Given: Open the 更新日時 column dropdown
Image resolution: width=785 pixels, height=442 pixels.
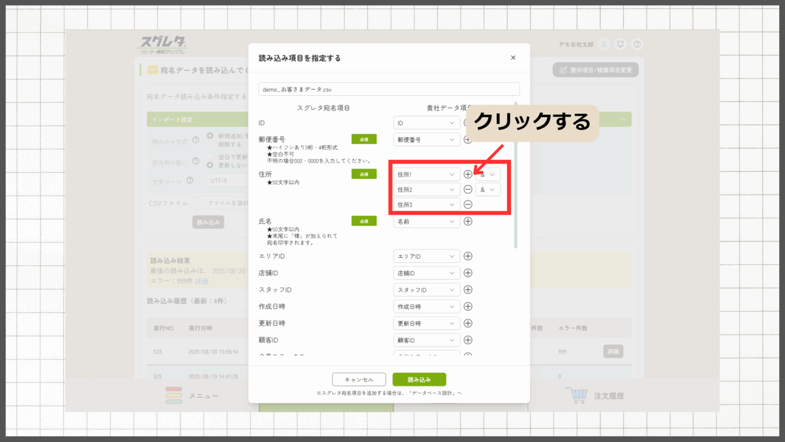Looking at the screenshot, I should tap(426, 323).
